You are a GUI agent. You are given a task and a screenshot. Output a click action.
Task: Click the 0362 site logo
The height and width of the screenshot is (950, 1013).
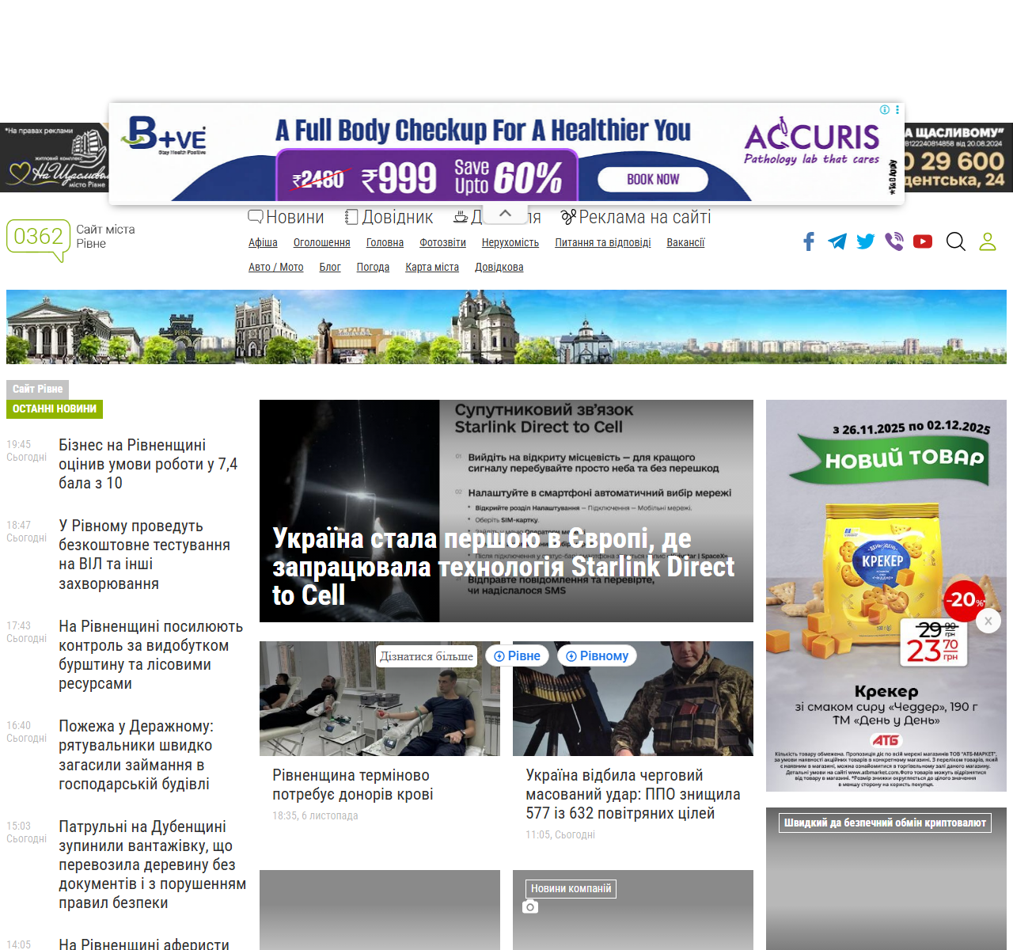(x=38, y=237)
